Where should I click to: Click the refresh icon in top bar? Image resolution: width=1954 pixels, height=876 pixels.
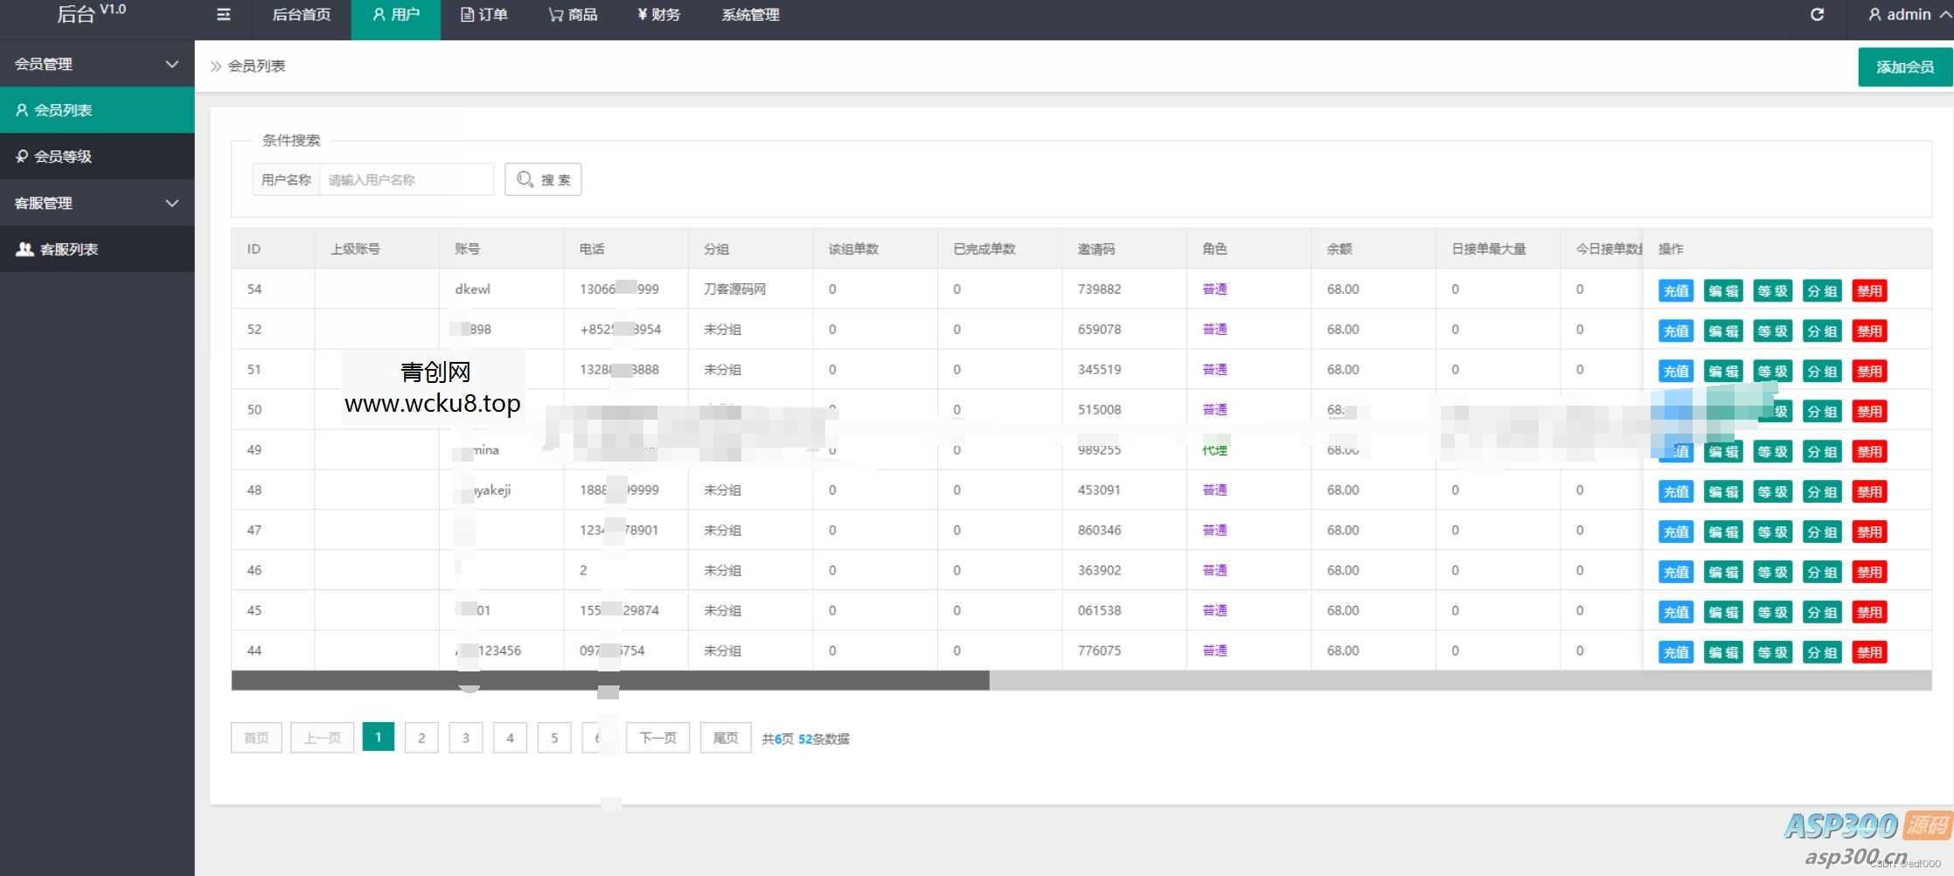click(1817, 15)
